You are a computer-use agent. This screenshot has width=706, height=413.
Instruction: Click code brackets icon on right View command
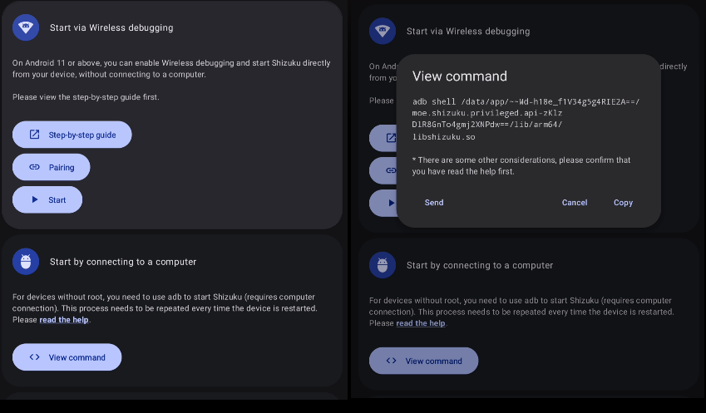coord(392,361)
